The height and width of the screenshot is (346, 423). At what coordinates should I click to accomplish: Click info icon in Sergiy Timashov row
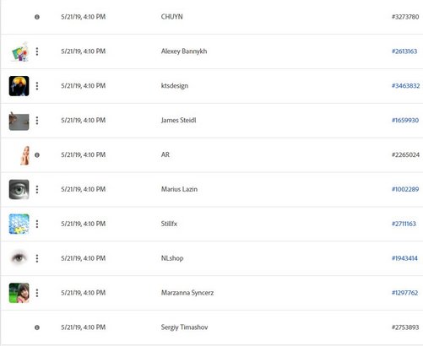37,327
